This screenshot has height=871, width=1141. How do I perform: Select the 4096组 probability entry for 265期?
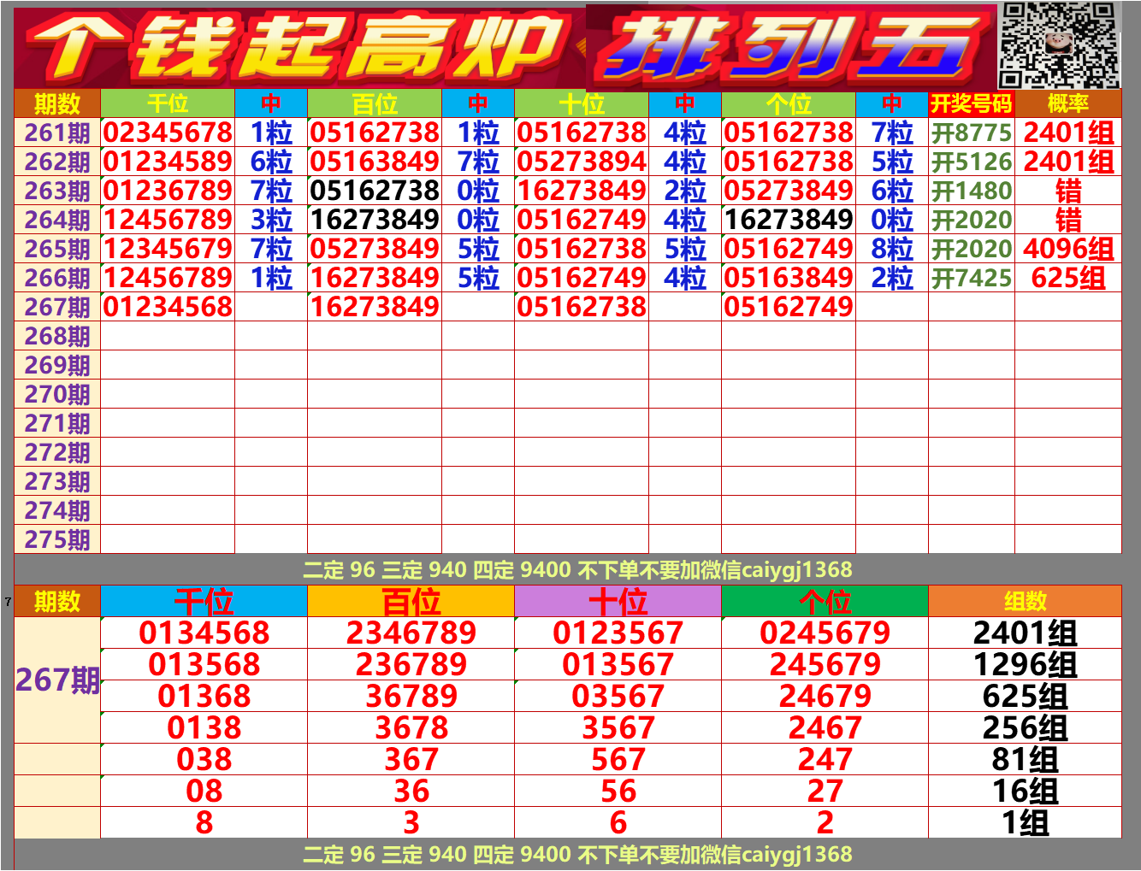pyautogui.click(x=1068, y=248)
